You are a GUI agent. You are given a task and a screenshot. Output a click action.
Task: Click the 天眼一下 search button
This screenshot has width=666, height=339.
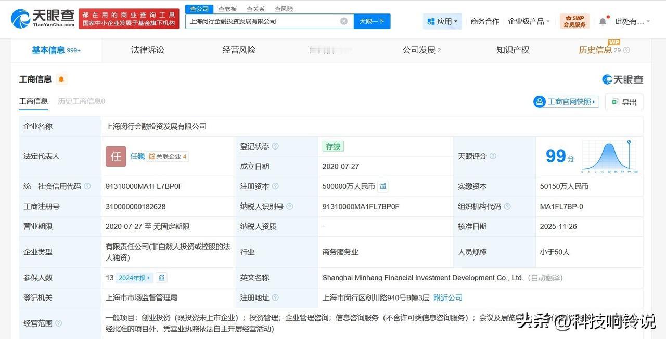click(x=372, y=21)
